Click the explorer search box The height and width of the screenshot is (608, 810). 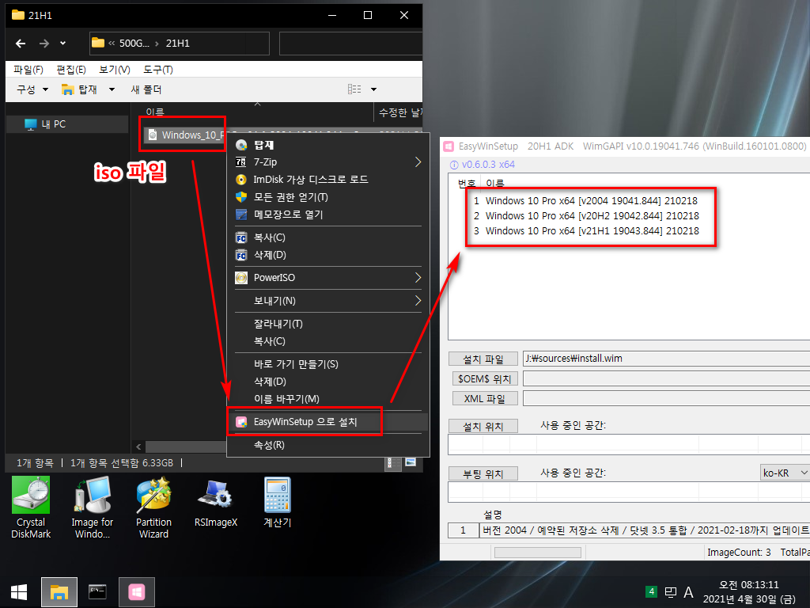coord(350,44)
